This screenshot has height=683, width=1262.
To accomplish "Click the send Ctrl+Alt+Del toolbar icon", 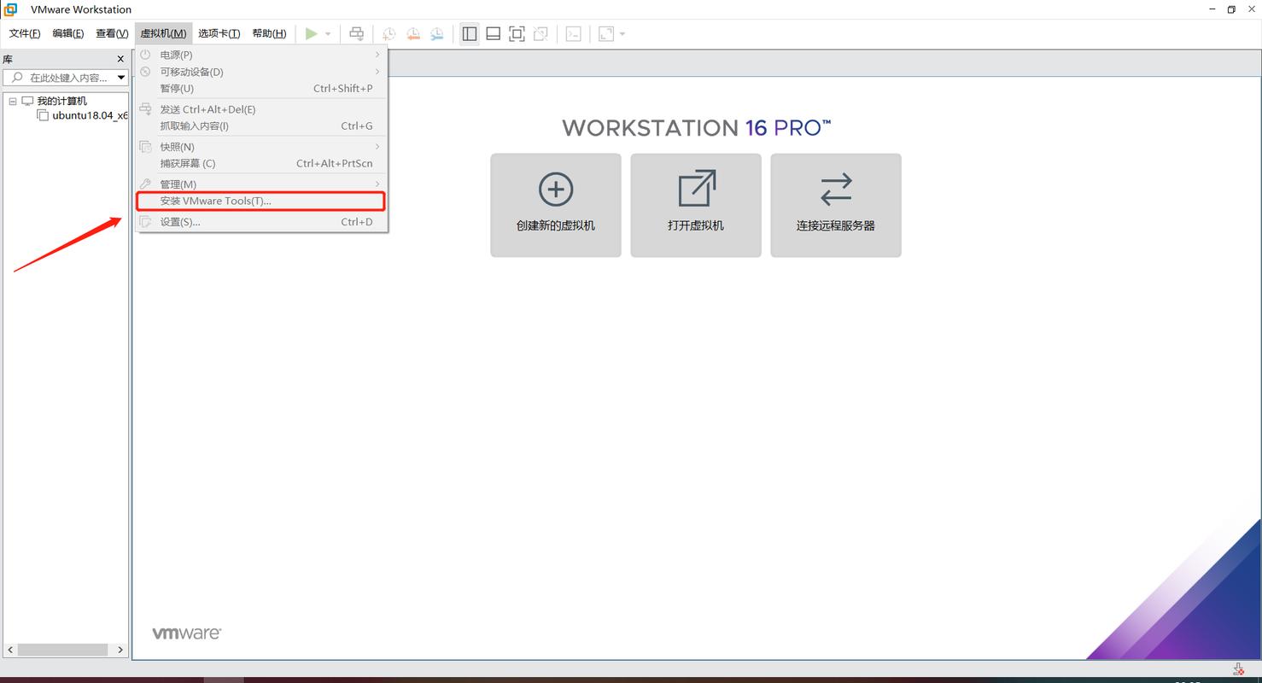I will click(356, 33).
